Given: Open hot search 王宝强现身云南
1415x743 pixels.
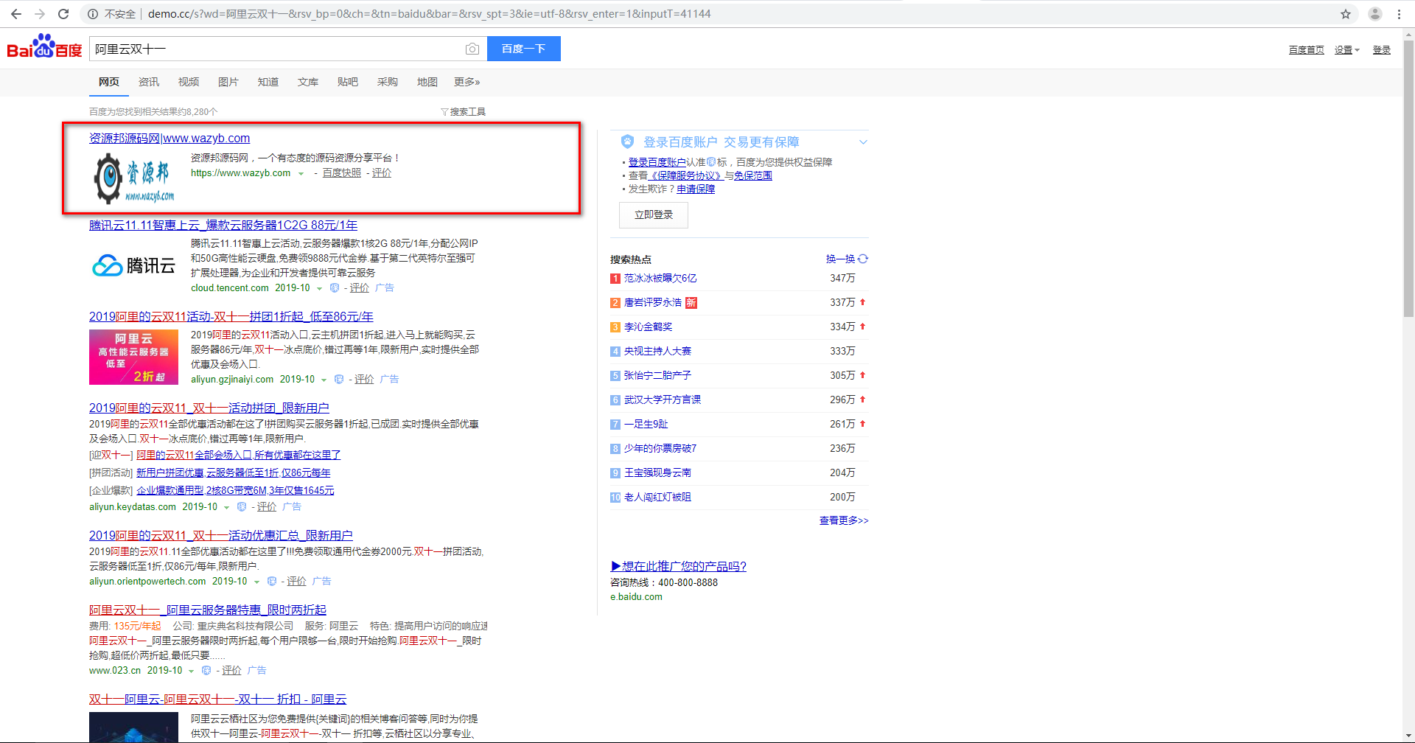Looking at the screenshot, I should click(x=658, y=473).
